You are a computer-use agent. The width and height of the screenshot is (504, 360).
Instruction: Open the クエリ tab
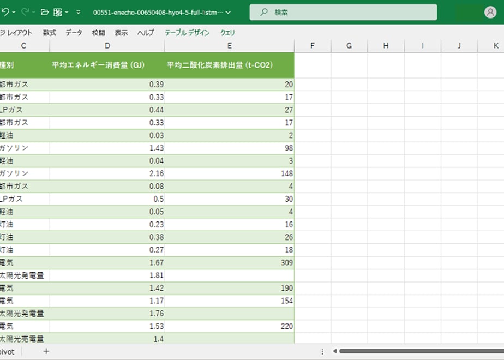pyautogui.click(x=227, y=33)
